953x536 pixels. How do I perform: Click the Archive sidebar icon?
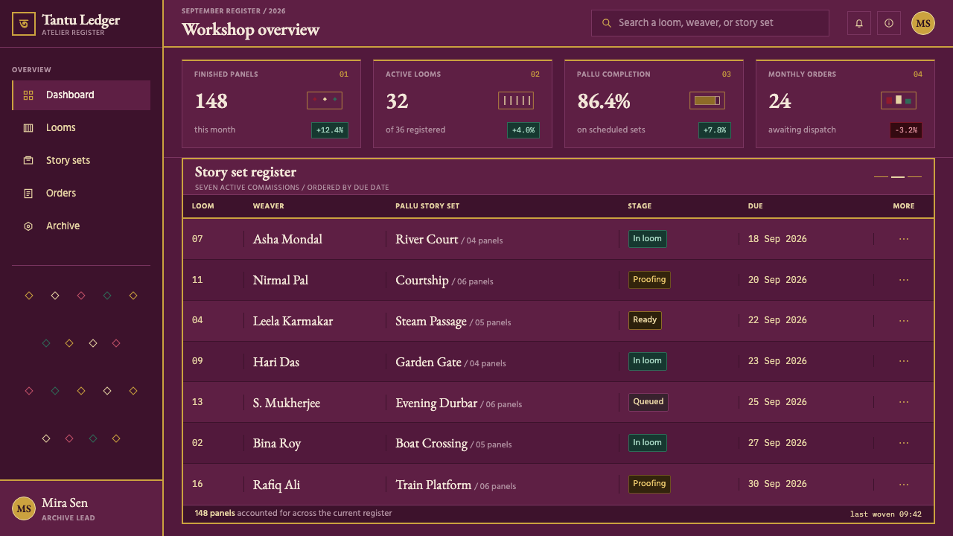28,226
